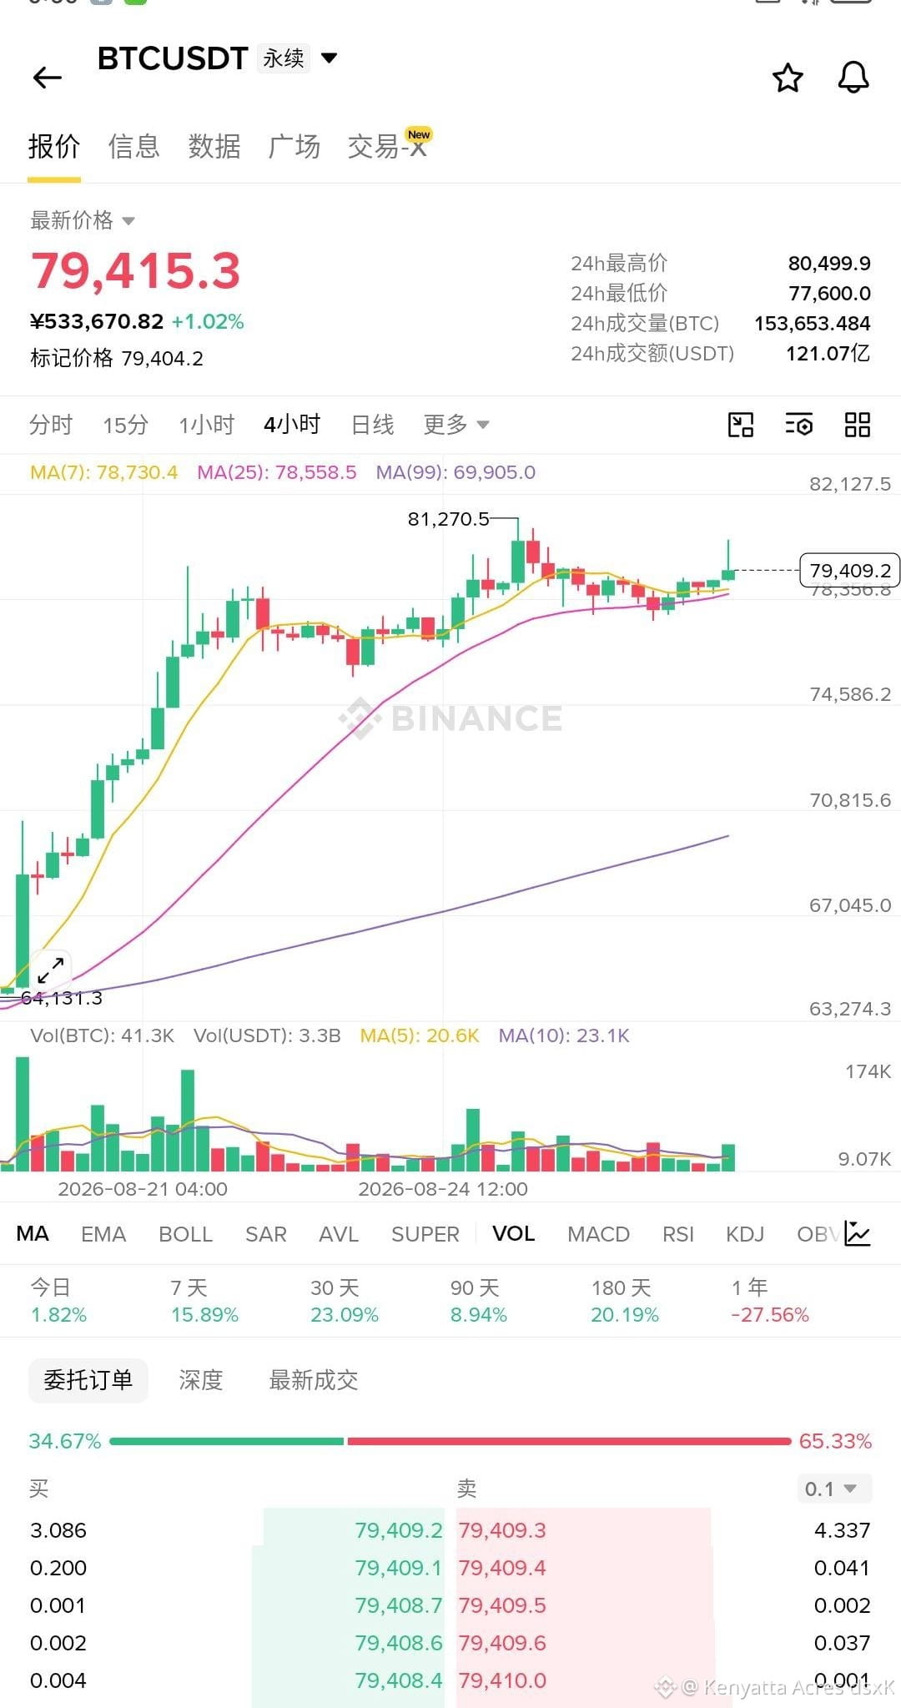Switch to the 深度 depth view
Viewport: 901px width, 1708px height.
201,1380
